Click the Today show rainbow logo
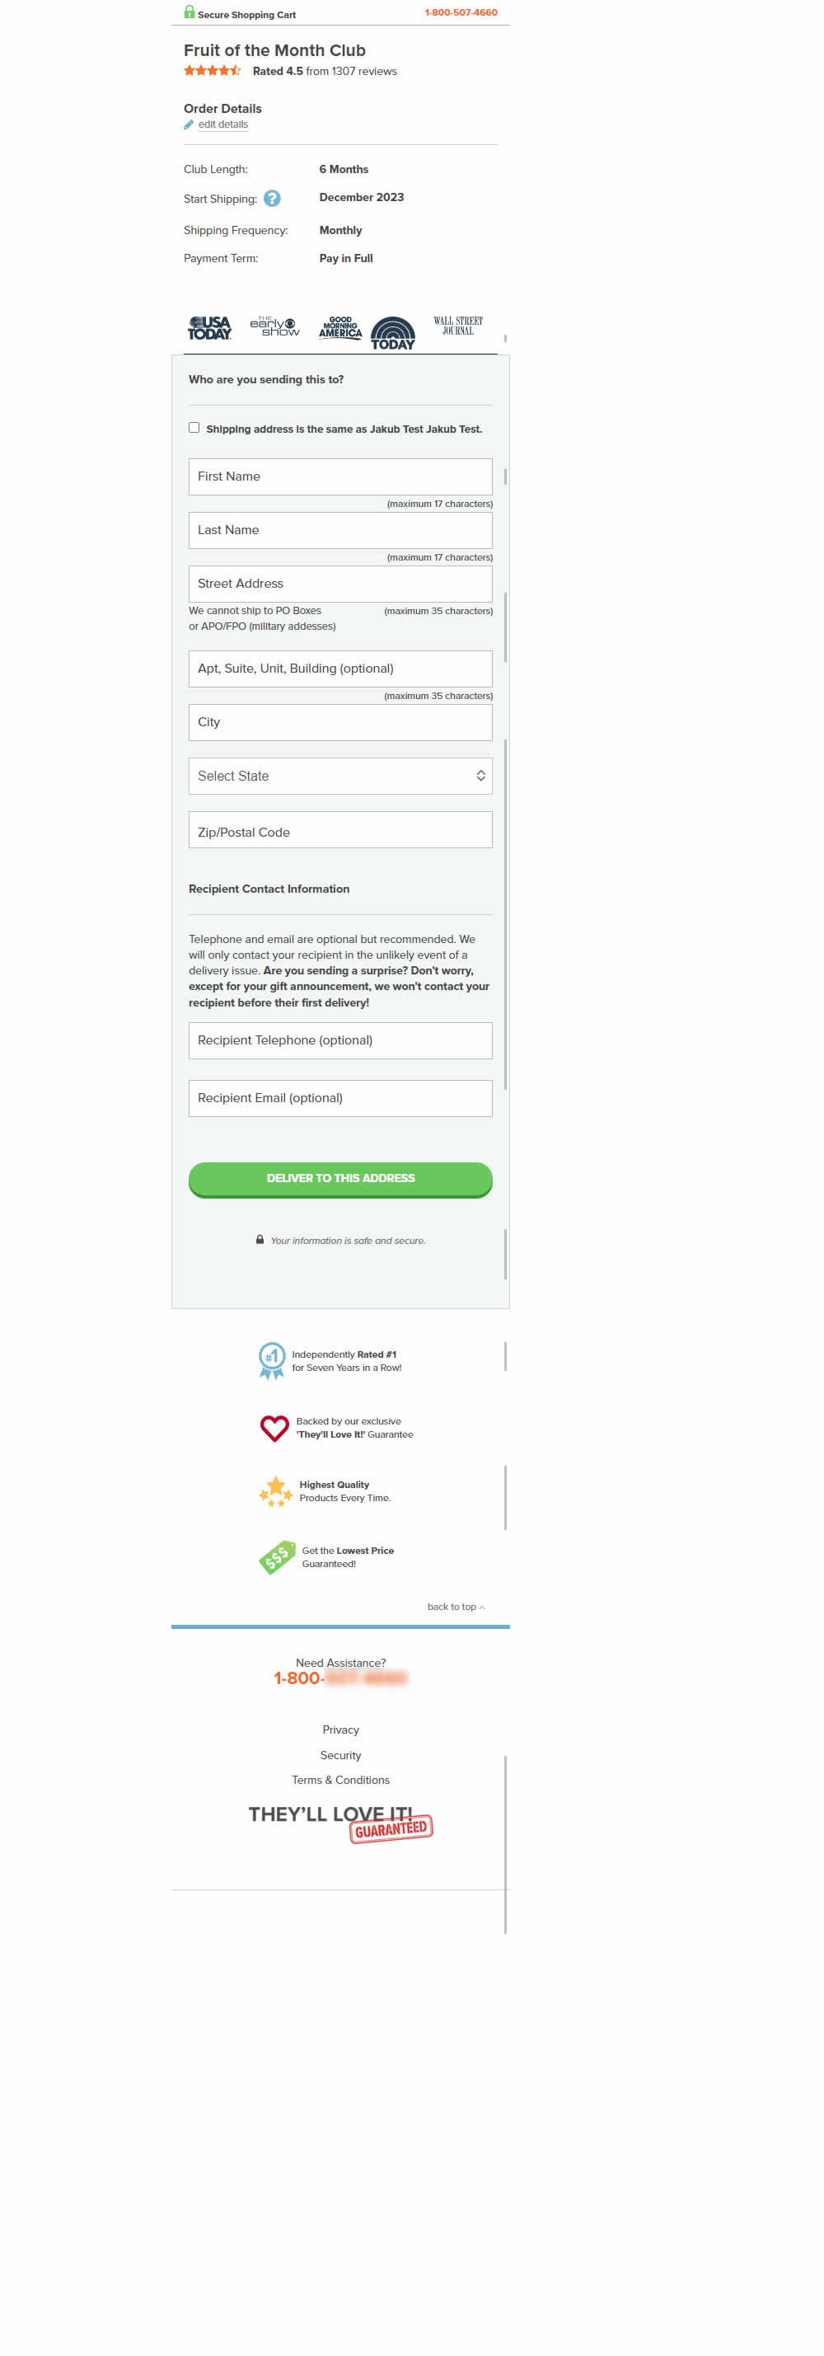824x2356 pixels. pos(392,333)
